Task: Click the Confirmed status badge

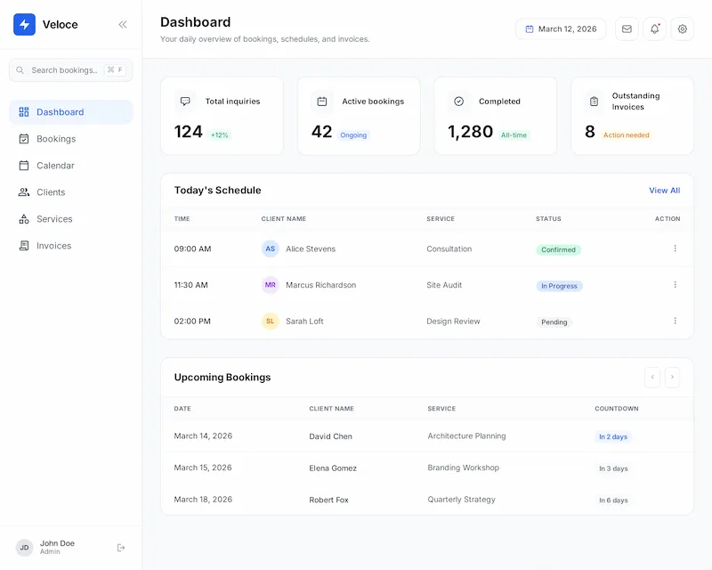Action: point(558,249)
